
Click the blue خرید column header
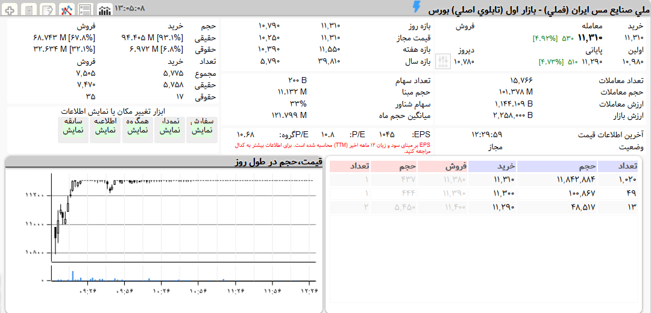492,167
